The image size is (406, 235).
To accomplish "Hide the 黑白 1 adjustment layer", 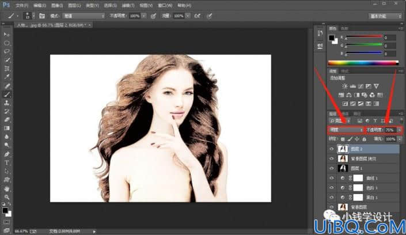I will click(x=332, y=197).
